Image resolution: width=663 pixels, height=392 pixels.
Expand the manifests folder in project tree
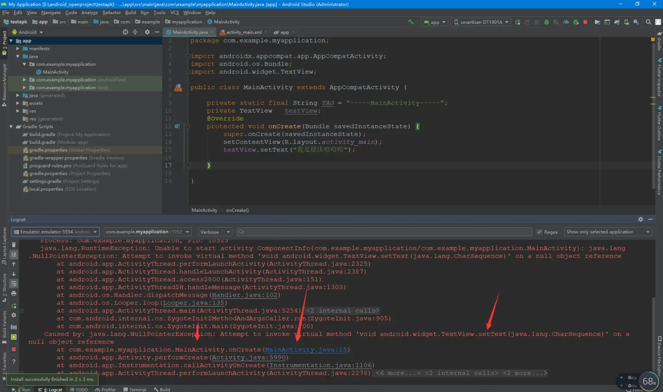click(18, 49)
